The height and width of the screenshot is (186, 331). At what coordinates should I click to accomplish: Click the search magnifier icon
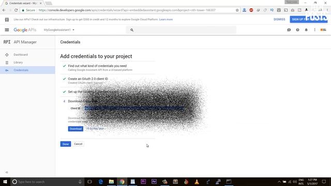tap(132, 30)
